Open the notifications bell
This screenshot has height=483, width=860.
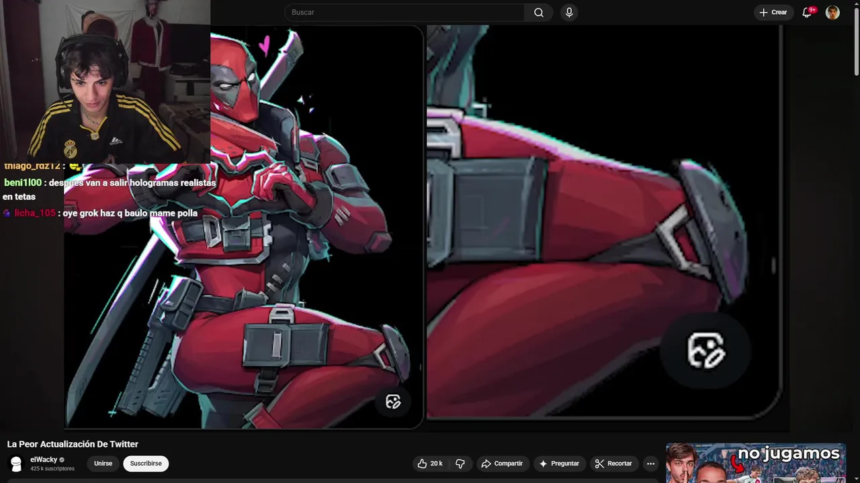(x=808, y=12)
